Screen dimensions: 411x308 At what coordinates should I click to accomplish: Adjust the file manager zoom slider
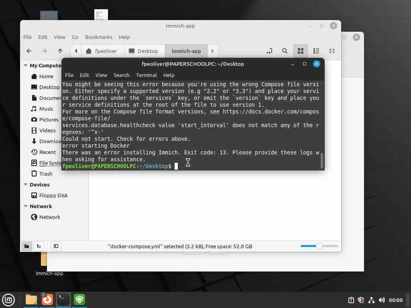pos(319,246)
